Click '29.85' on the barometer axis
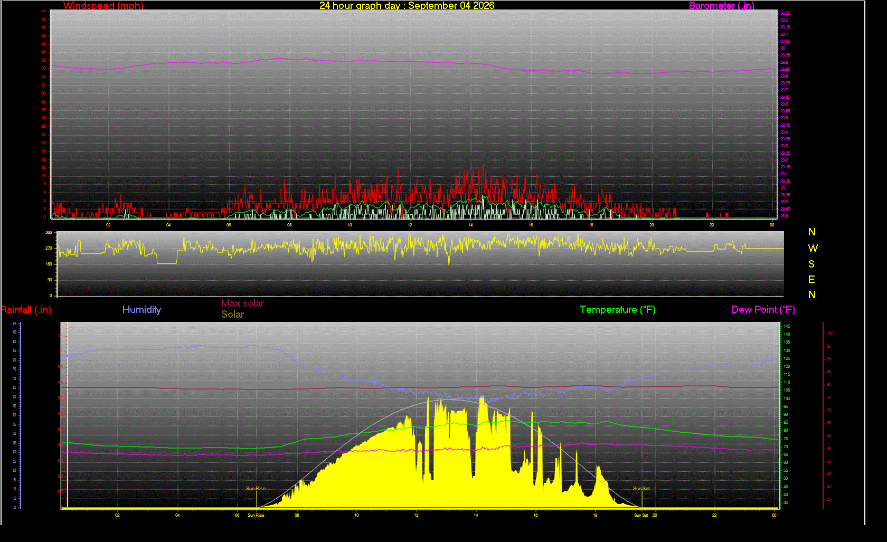The image size is (887, 542). click(785, 69)
